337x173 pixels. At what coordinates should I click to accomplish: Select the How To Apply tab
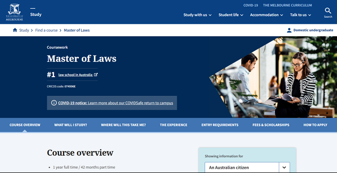(x=315, y=125)
